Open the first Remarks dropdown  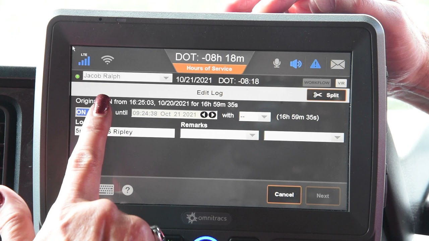220,135
